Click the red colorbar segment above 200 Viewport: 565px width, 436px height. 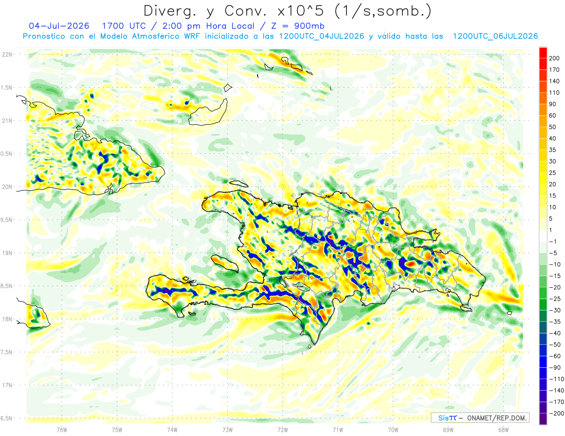(x=543, y=53)
